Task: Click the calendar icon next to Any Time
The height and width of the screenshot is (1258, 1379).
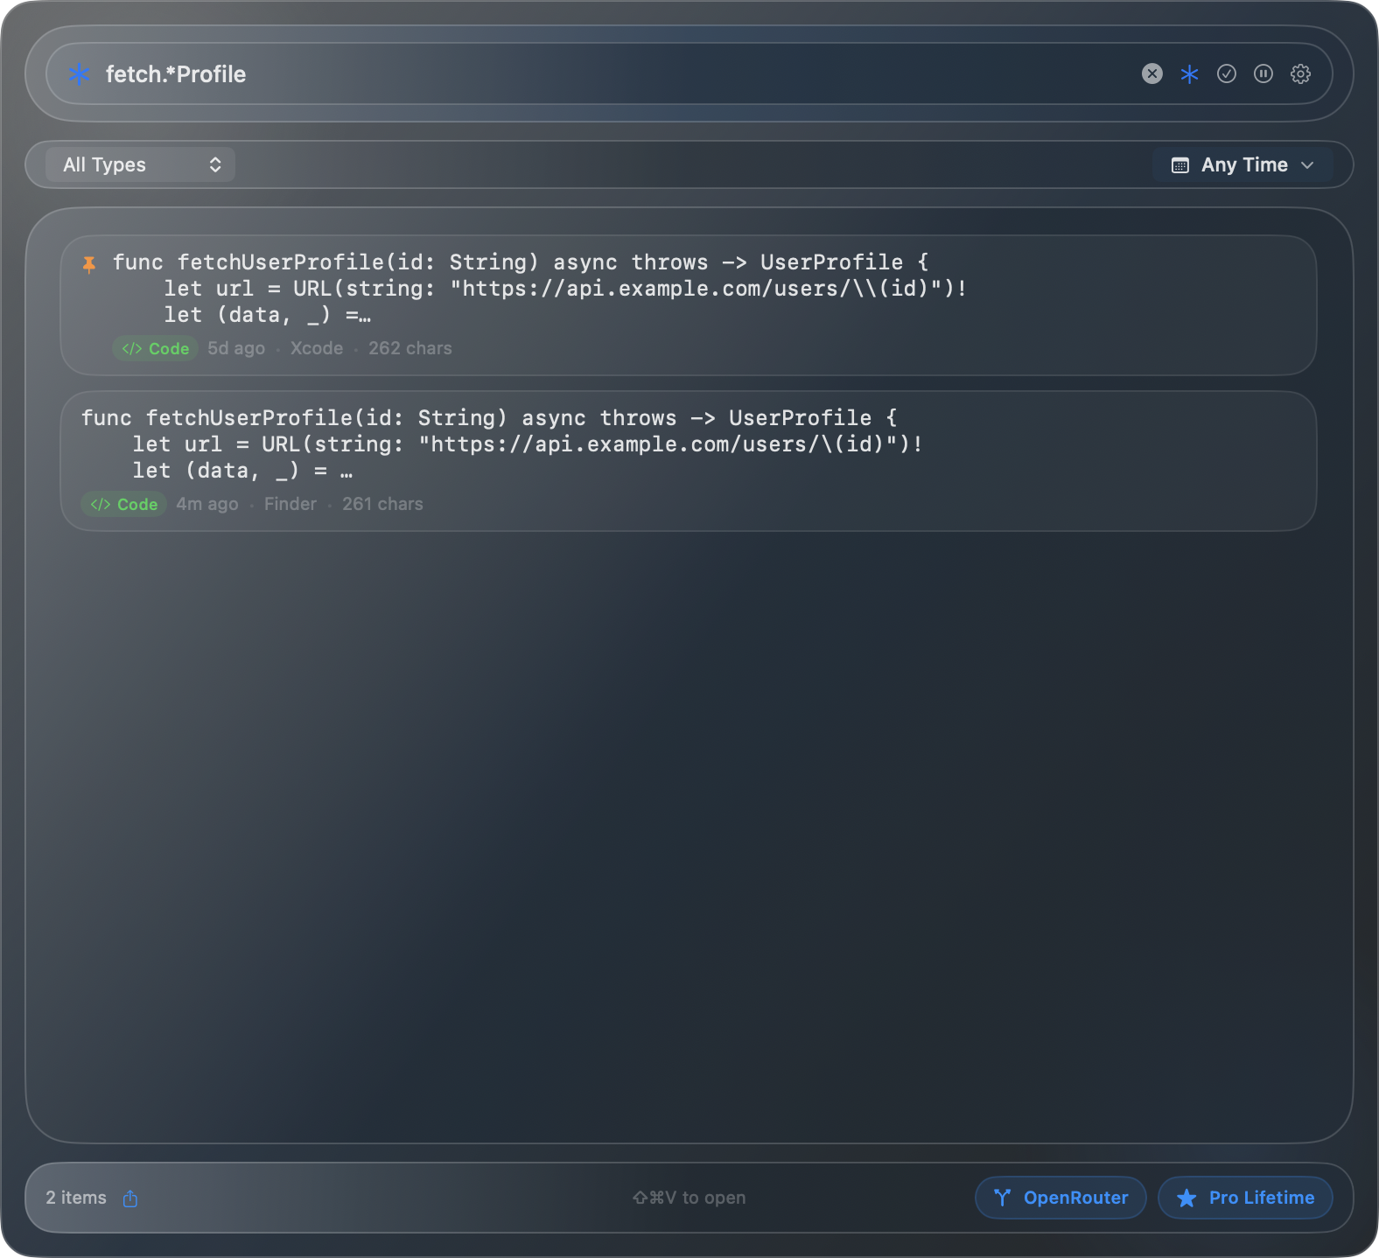Action: [x=1180, y=165]
